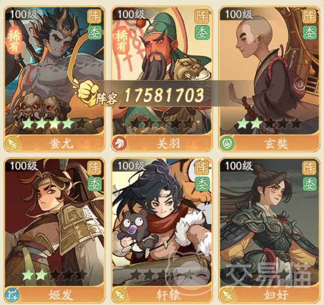
Task: Click the star rating on 蚩尤 card
Action: 54,124
